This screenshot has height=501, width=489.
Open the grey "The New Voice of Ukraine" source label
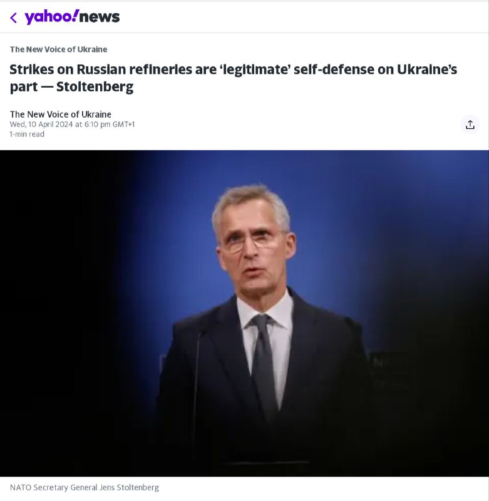[x=58, y=49]
